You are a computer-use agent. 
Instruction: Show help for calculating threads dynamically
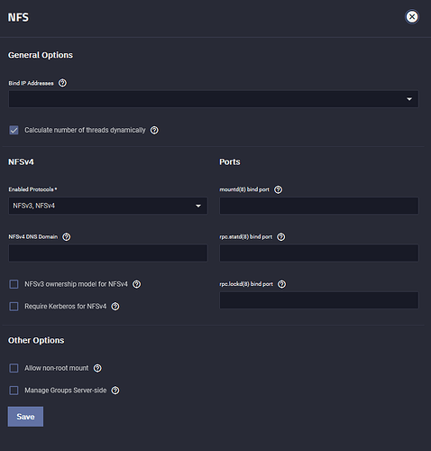click(154, 130)
